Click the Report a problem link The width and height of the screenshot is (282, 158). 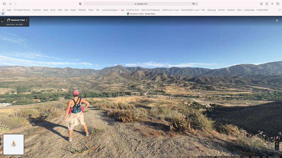coord(274,157)
